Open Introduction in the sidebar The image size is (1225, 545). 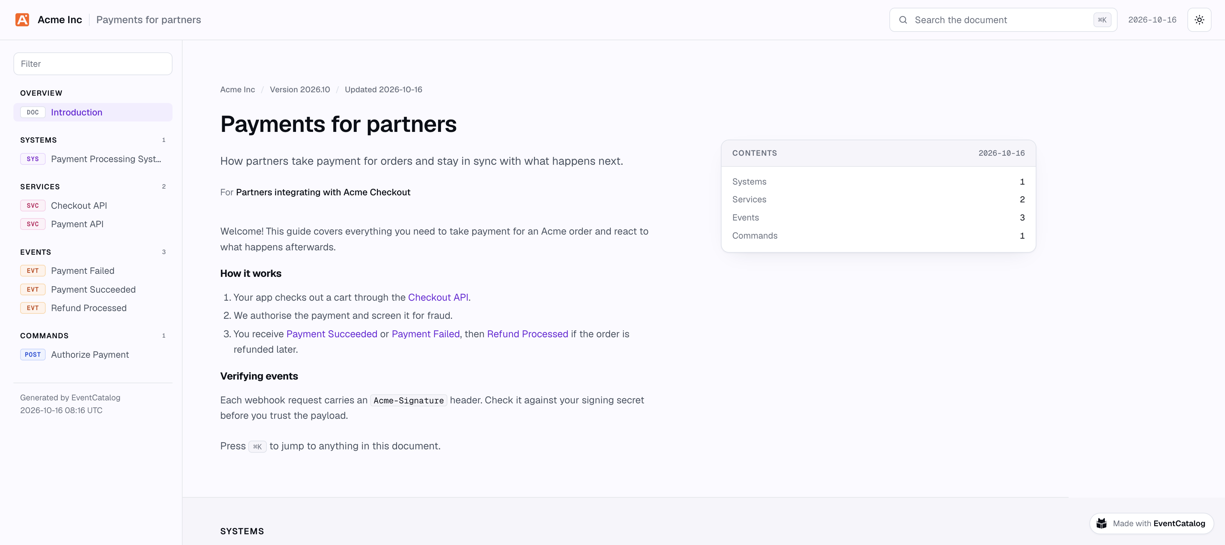[x=93, y=112]
